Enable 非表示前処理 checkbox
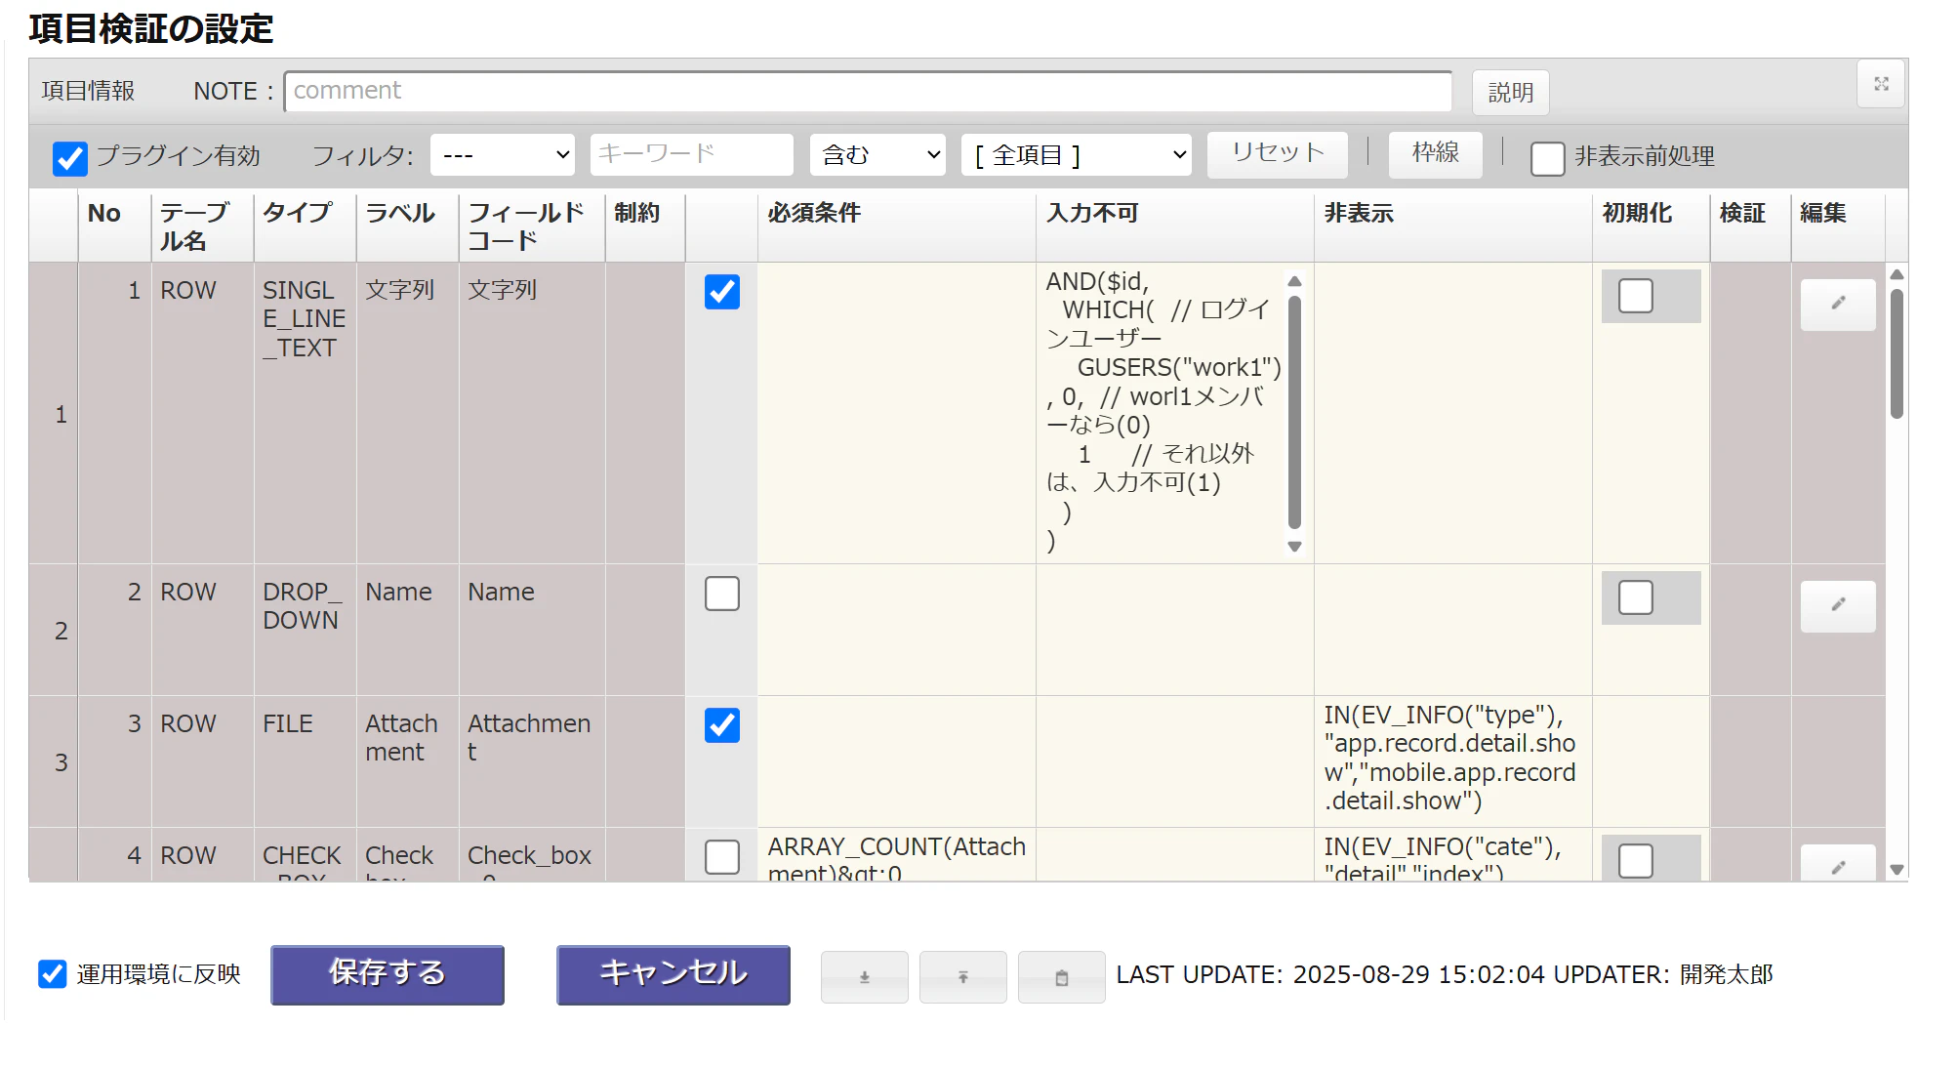1958x1068 pixels. click(x=1547, y=157)
